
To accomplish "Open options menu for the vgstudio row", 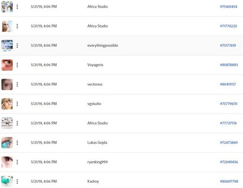I will (17, 104).
